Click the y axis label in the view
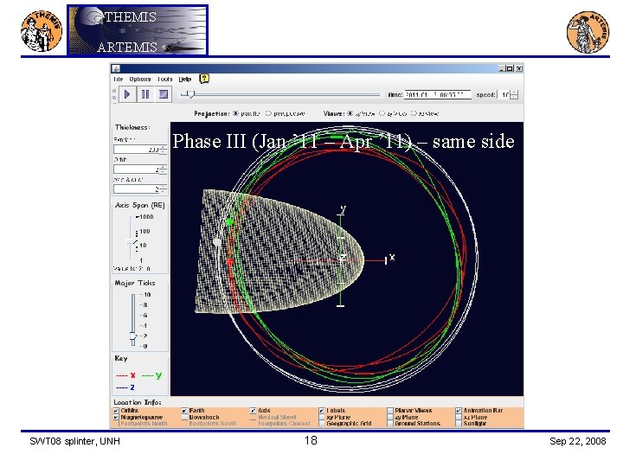The height and width of the screenshot is (467, 623). 343,208
